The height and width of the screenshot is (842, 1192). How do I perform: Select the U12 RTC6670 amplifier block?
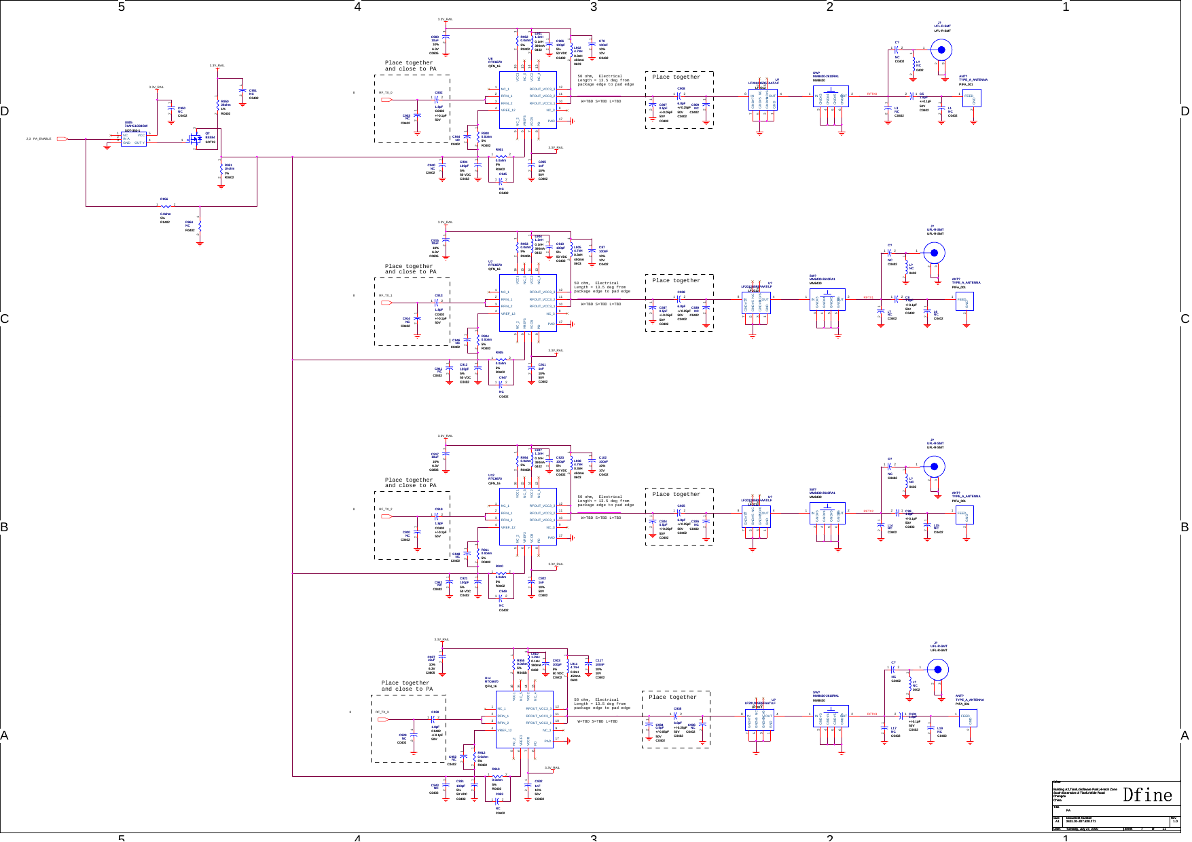coord(528,516)
